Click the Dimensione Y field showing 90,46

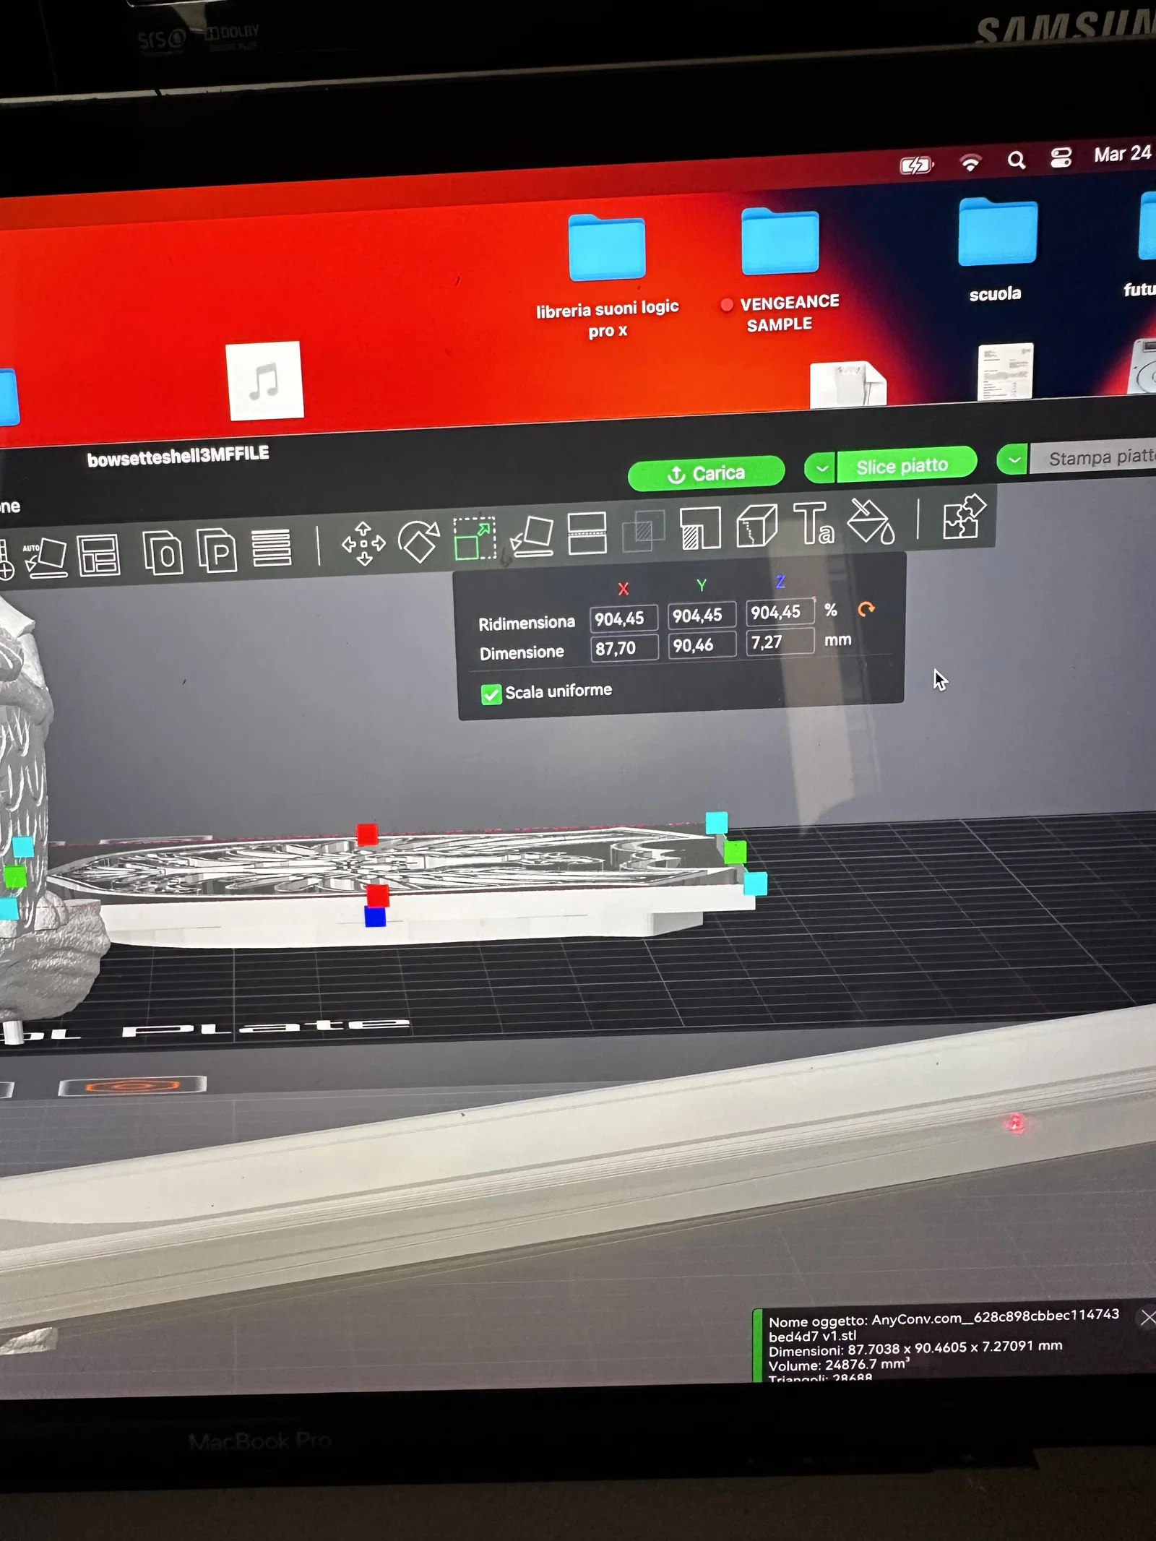point(702,645)
